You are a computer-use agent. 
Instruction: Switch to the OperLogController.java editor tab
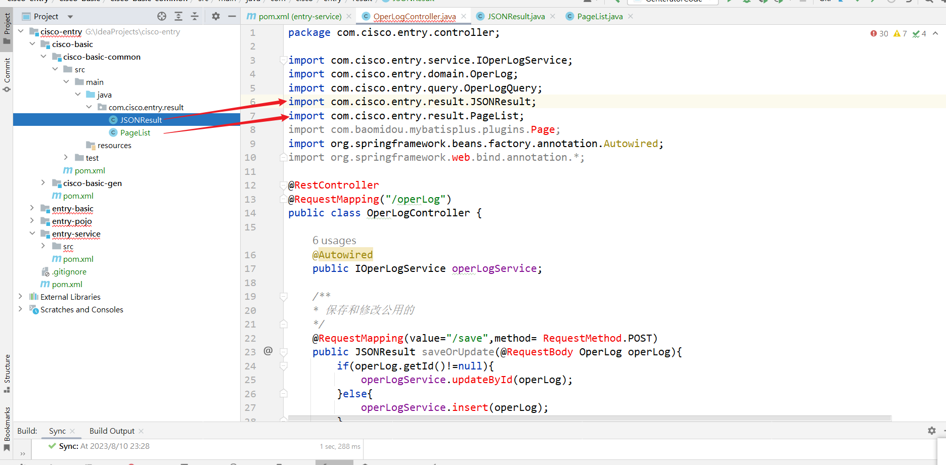click(414, 17)
